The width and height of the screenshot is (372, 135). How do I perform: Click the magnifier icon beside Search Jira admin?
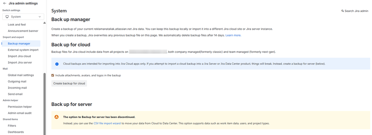click(x=342, y=11)
